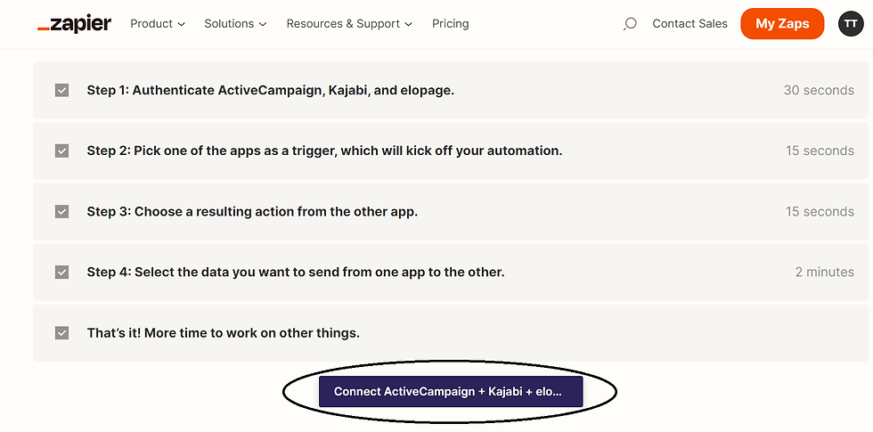873x432 pixels.
Task: Select the Step 1 Authenticate row text
Action: [271, 90]
